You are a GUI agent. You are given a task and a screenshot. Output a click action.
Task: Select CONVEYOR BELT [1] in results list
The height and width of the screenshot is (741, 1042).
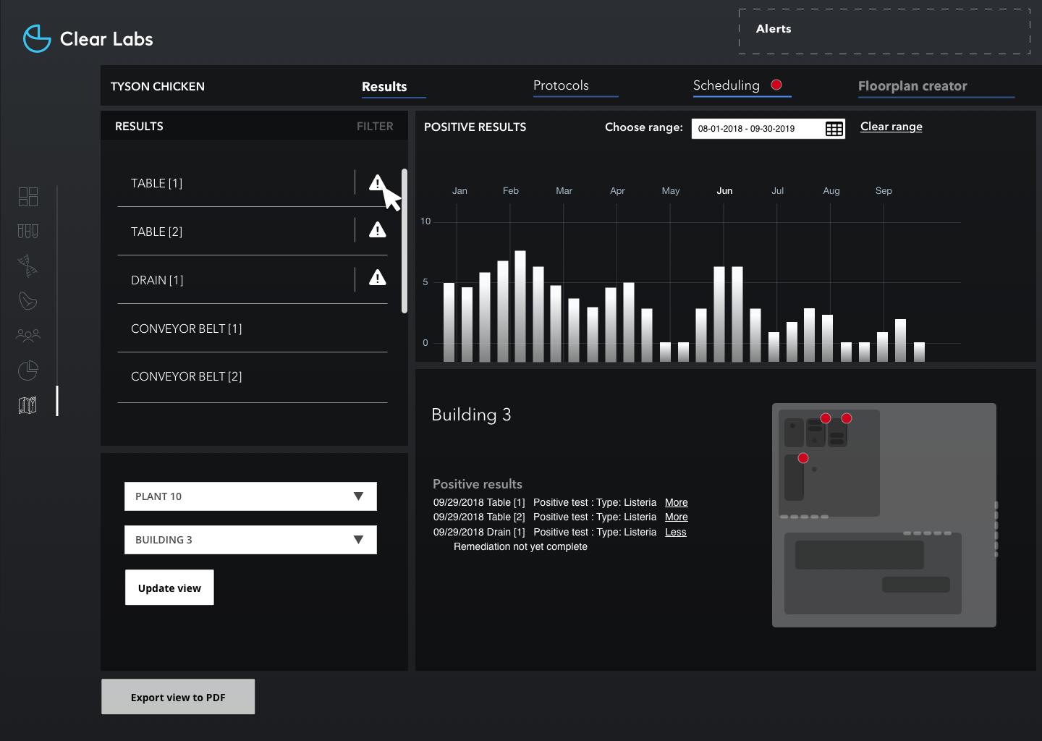tap(253, 329)
